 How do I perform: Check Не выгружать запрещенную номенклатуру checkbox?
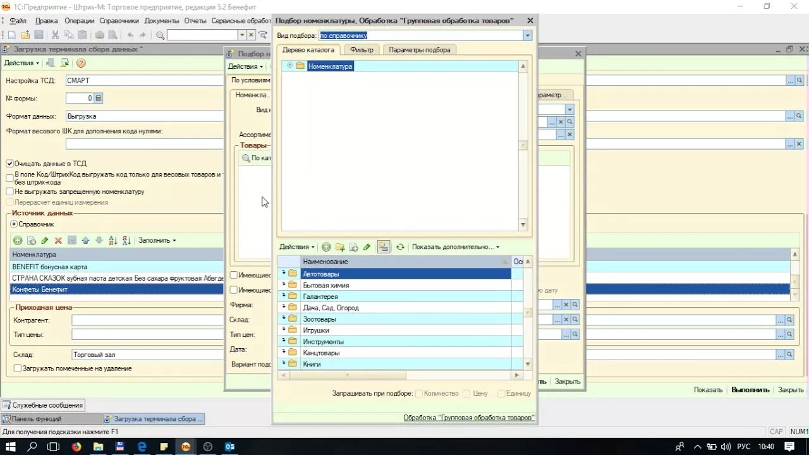[x=9, y=191]
